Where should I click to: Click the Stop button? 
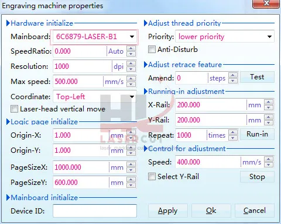257,177
